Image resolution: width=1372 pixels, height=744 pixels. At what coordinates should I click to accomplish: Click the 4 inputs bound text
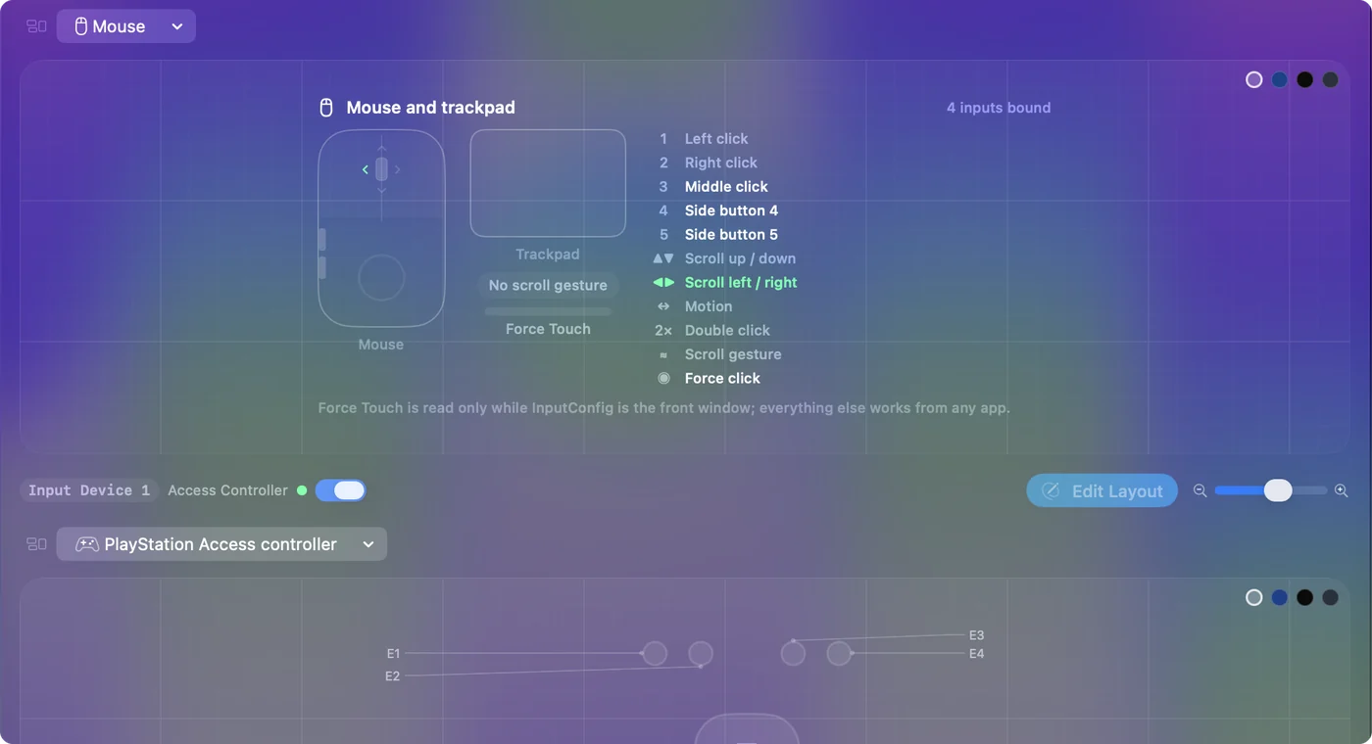click(999, 108)
